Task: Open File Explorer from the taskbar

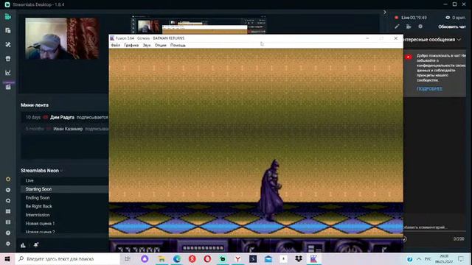Action: pyautogui.click(x=162, y=258)
